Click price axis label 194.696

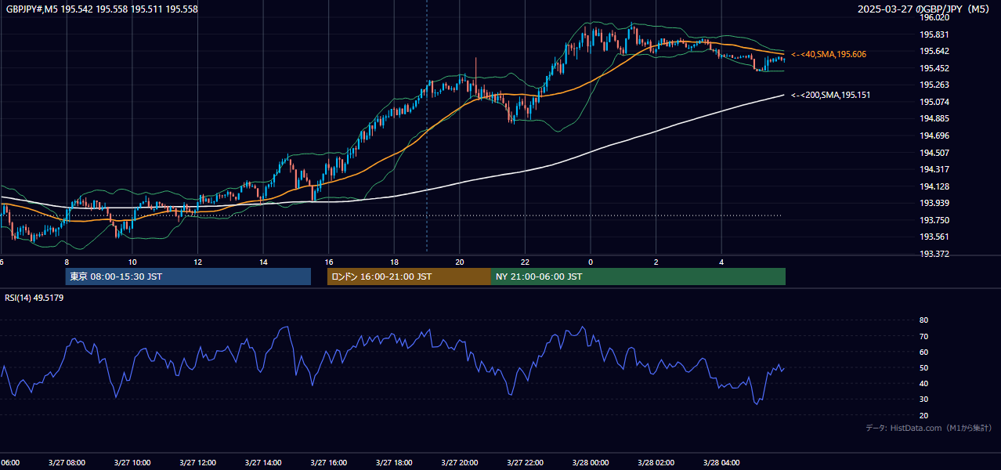click(934, 136)
